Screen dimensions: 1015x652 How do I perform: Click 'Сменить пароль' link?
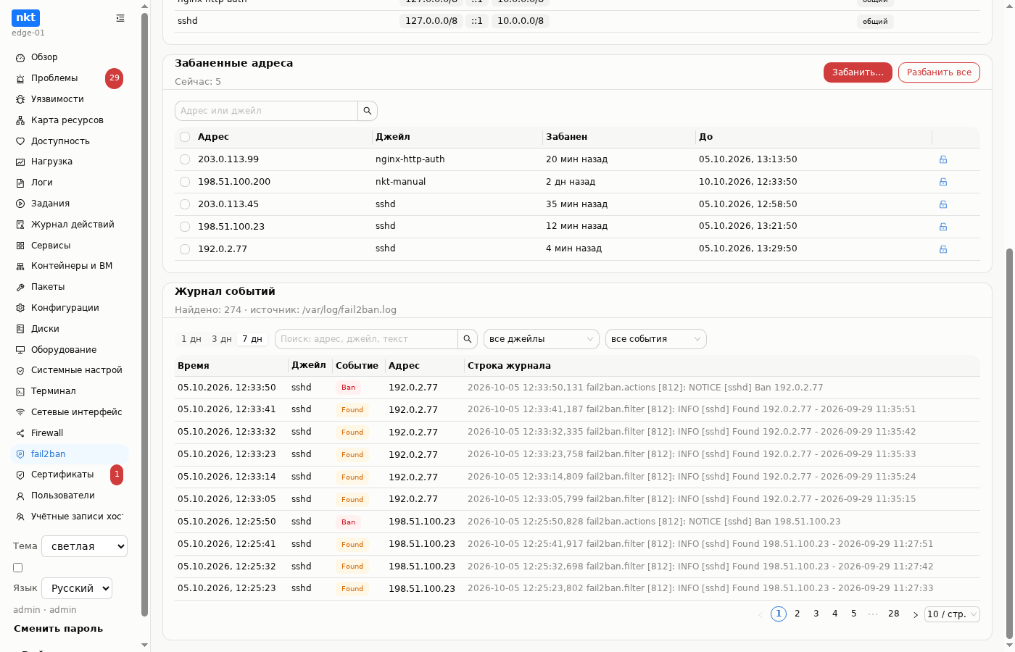pyautogui.click(x=58, y=629)
